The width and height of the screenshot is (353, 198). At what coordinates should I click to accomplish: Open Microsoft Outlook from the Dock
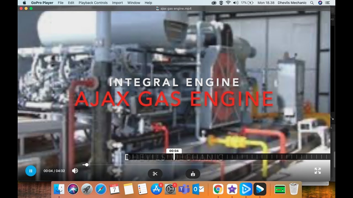coord(198,189)
